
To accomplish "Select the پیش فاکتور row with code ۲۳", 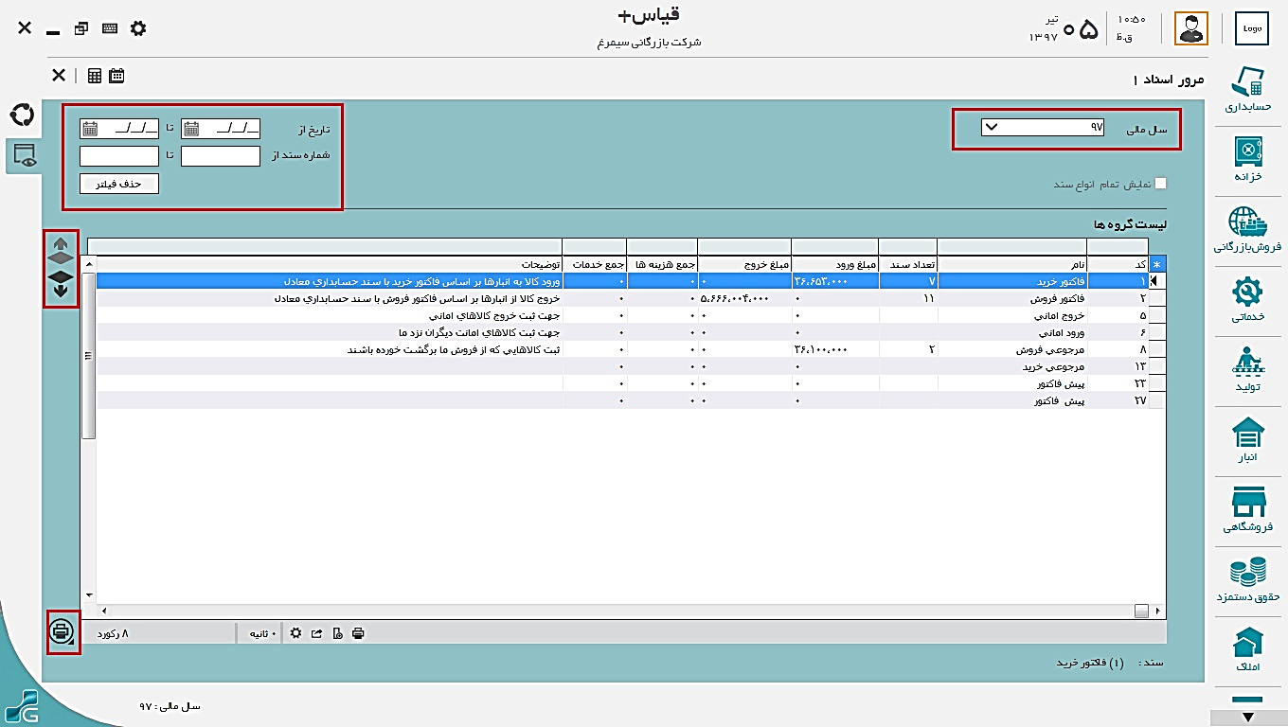I will click(623, 383).
